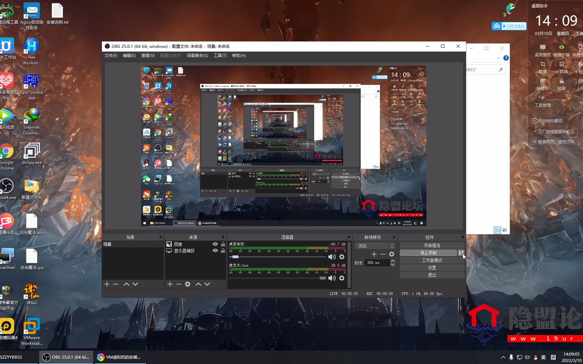Expand ribbon chevron in Explorer window
This screenshot has width=583, height=364.
click(x=498, y=58)
